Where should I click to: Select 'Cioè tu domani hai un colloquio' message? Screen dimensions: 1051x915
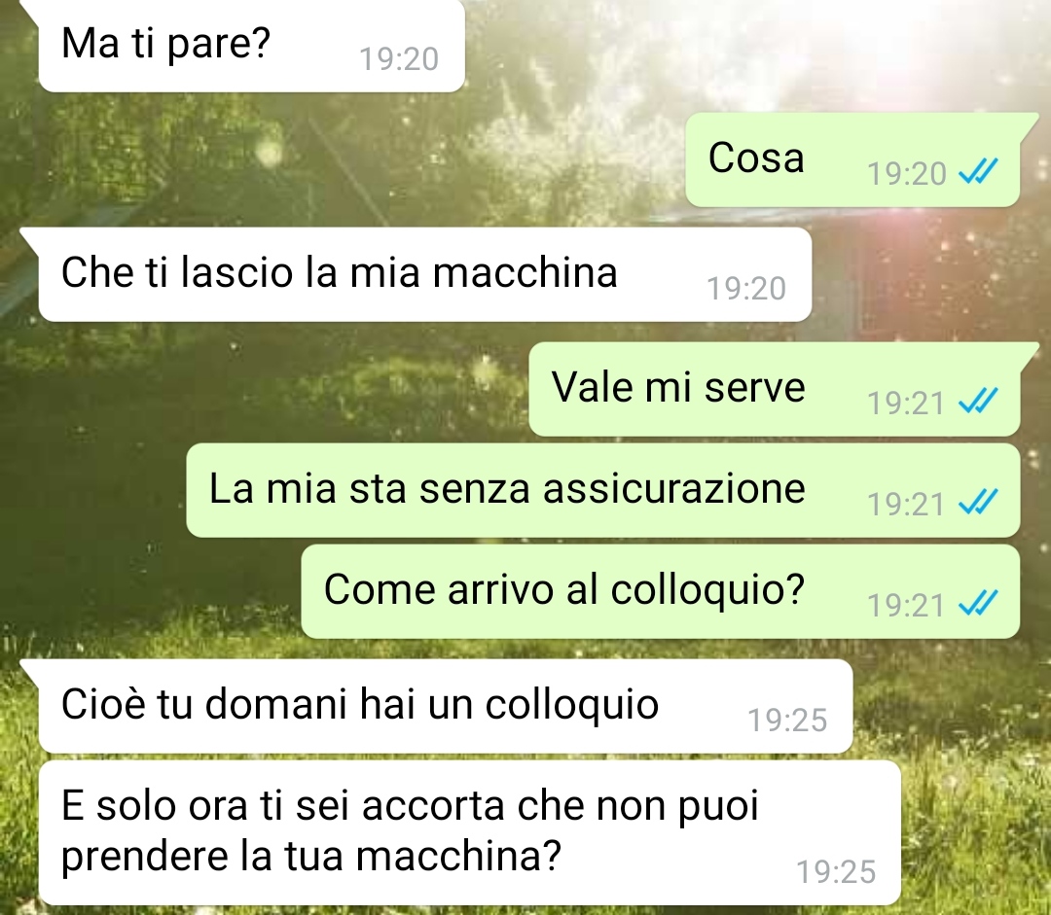coord(446,706)
